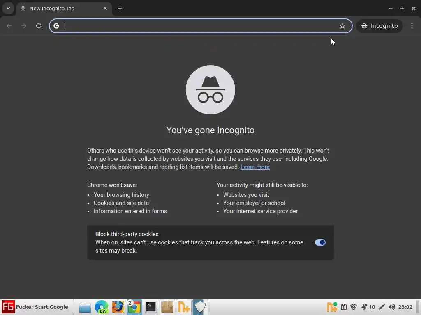Open the terminal from the taskbar
Viewport: 421px width, 315px height.
(150, 307)
